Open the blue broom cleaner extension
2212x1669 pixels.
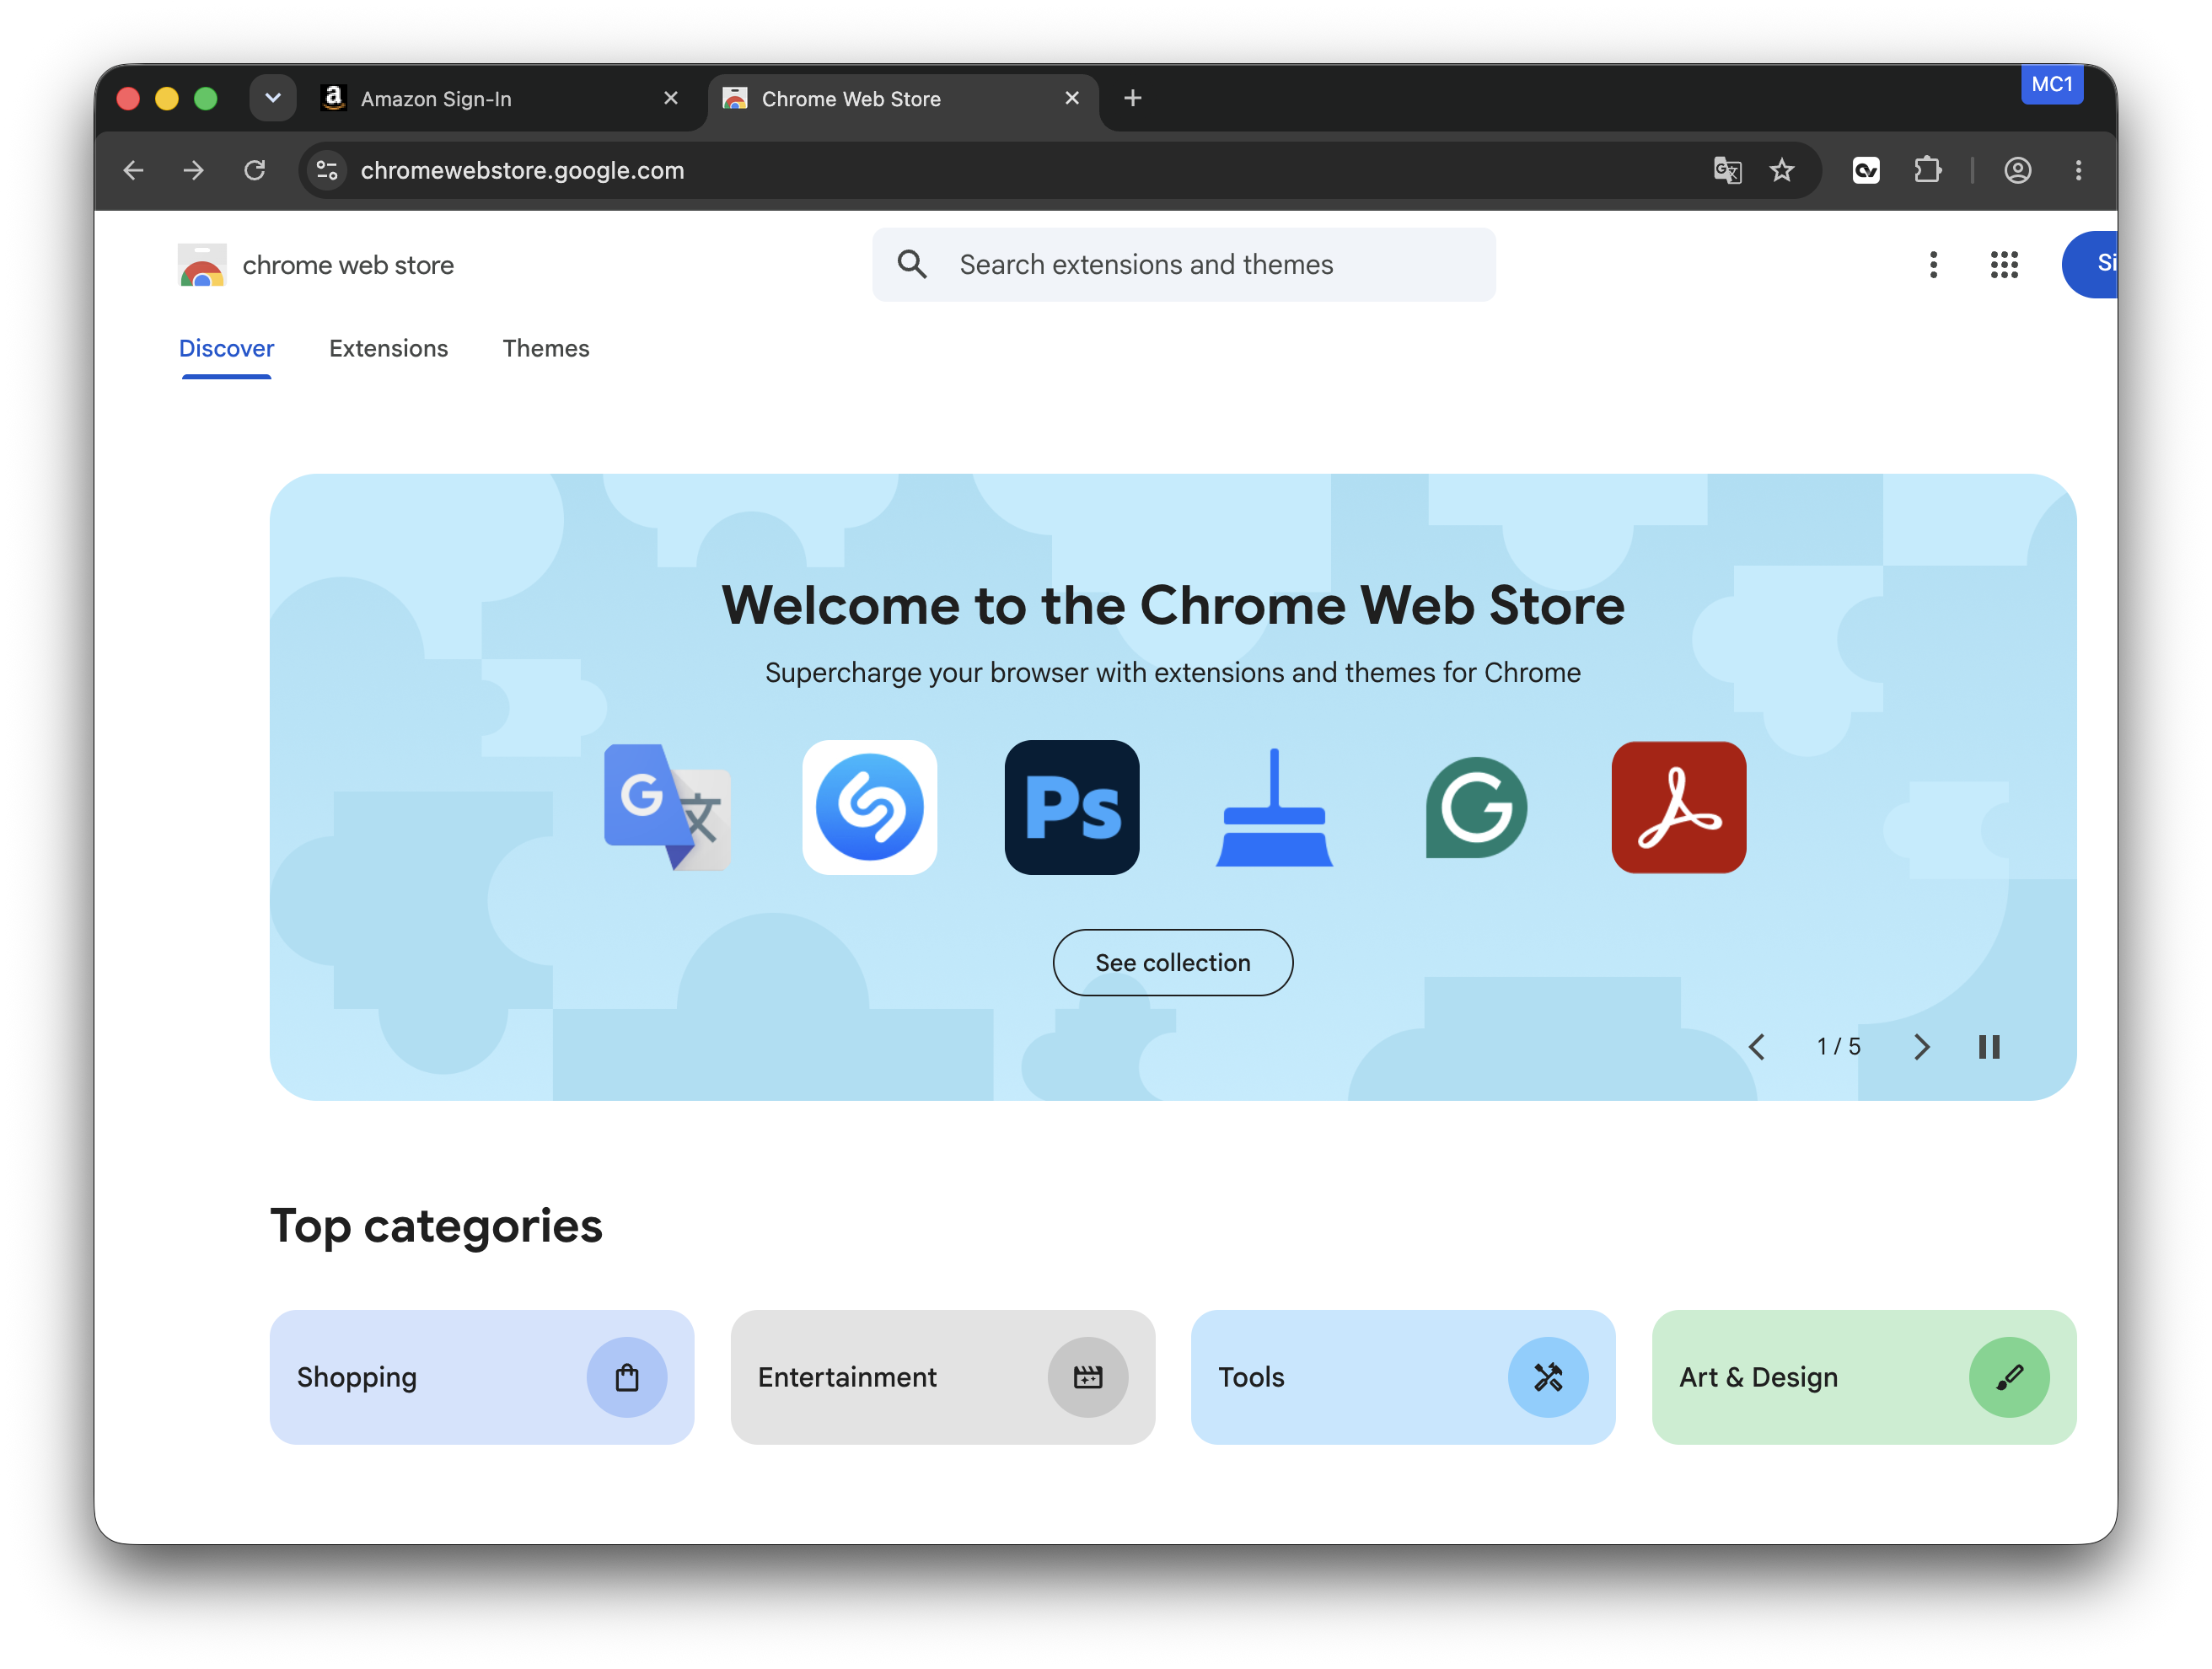1274,807
